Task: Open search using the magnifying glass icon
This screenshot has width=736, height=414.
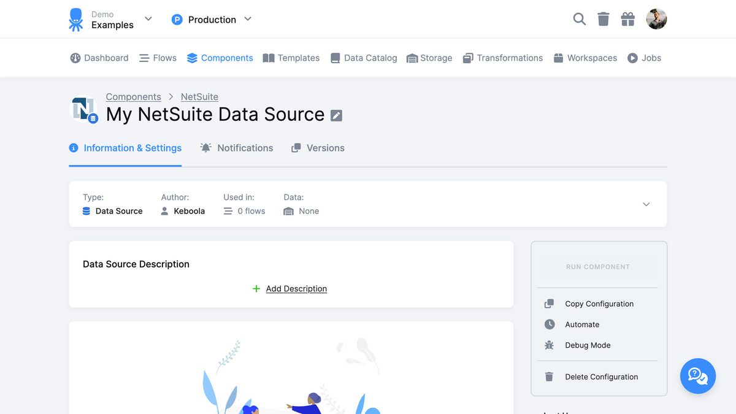Action: pos(579,19)
